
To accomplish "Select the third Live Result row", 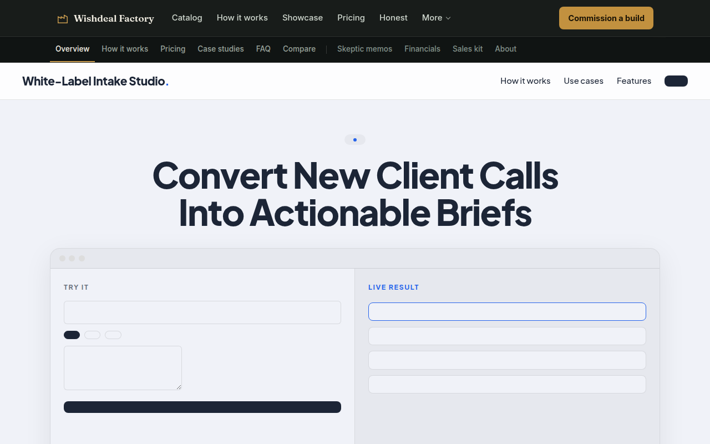I will [507, 360].
